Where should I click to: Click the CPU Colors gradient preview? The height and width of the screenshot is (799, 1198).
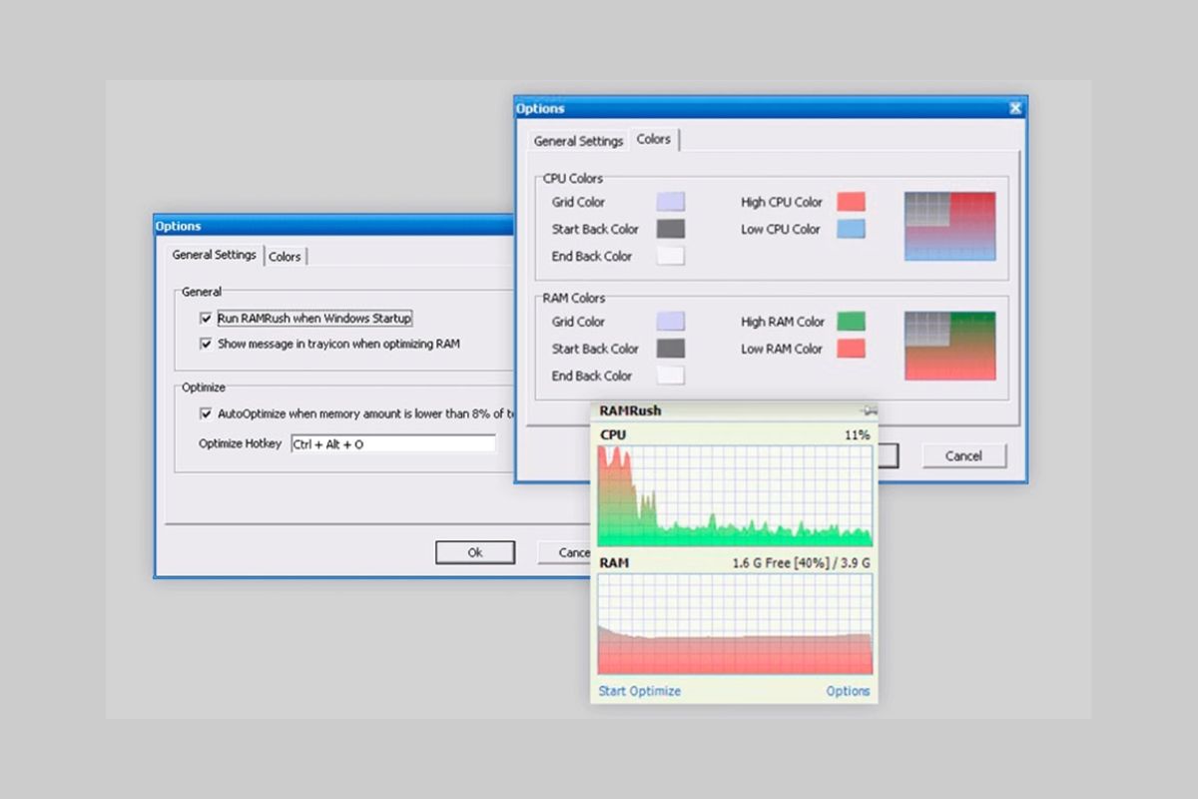(949, 227)
